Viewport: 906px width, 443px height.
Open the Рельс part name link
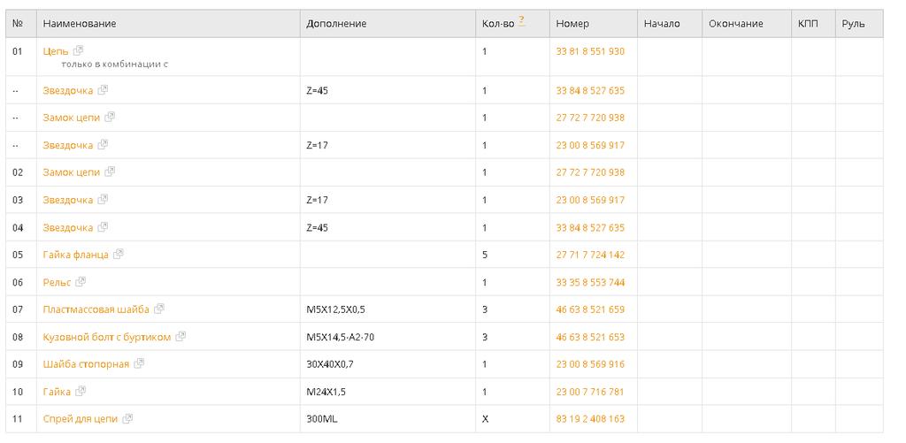tap(57, 282)
